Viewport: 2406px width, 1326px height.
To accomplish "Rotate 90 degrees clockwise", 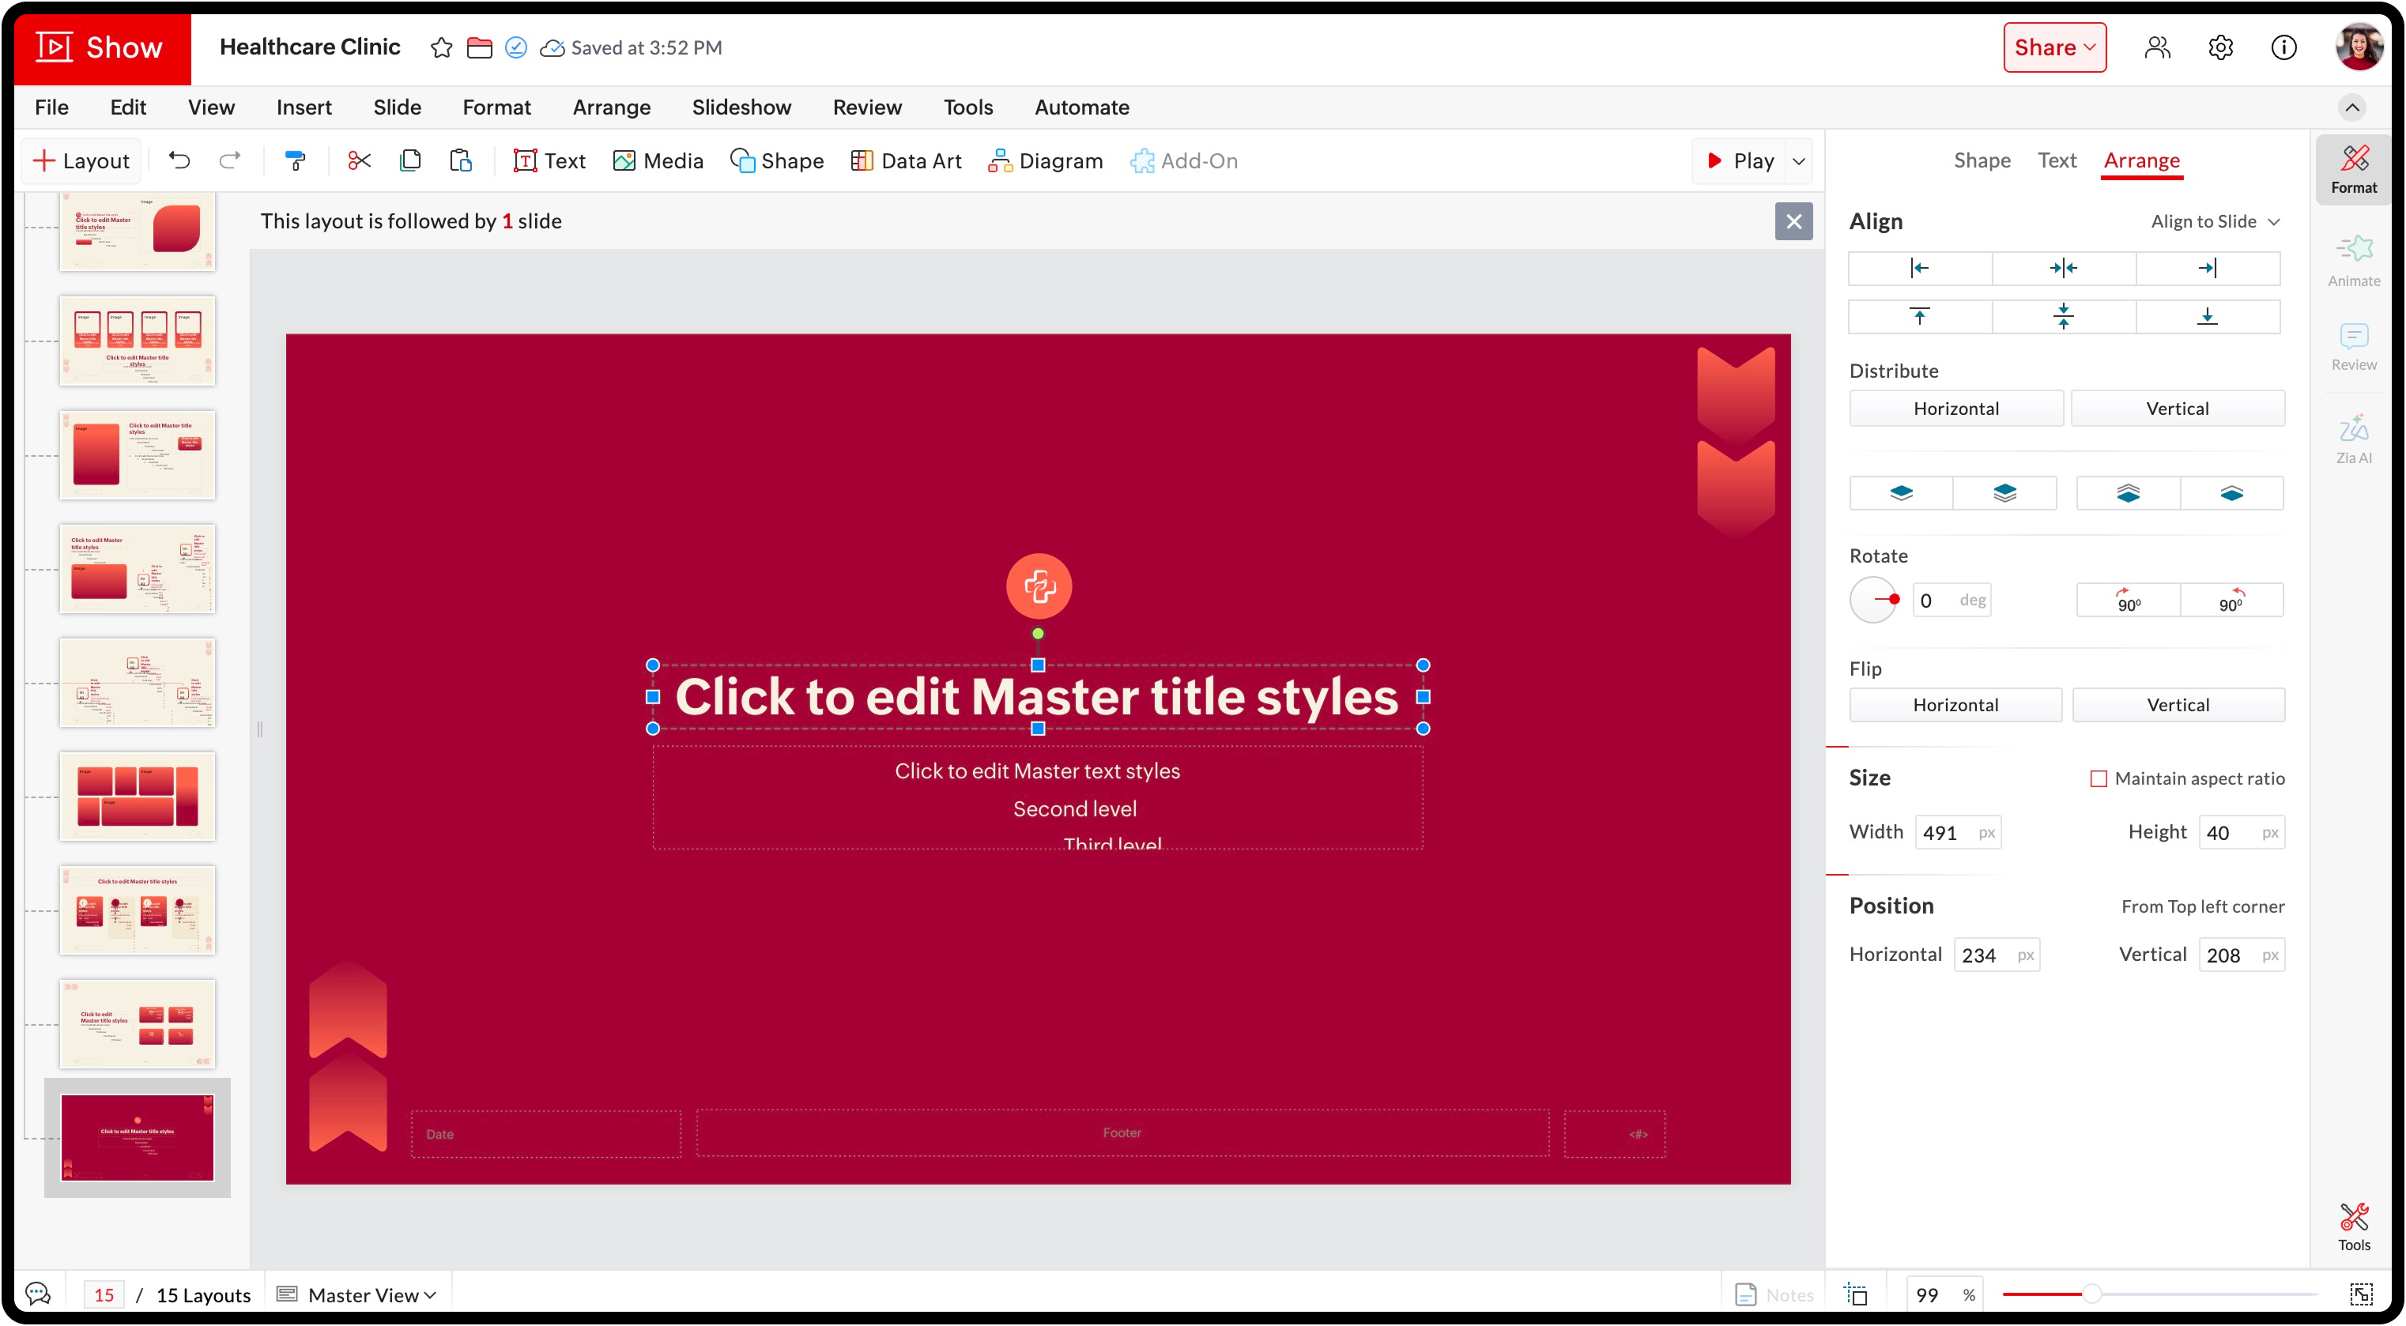I will [2128, 601].
